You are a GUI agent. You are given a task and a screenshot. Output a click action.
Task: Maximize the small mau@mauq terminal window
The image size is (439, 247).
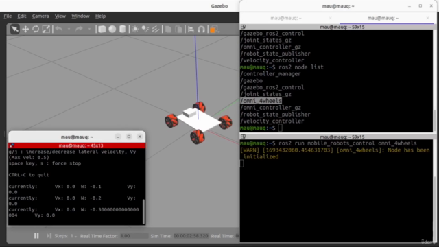pyautogui.click(x=129, y=137)
